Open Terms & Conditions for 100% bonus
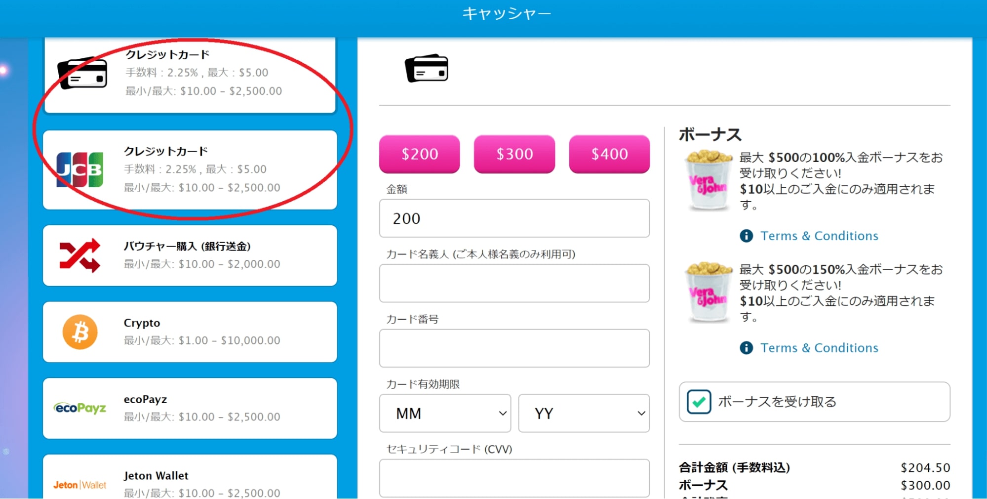Viewport: 987px width, 499px height. pyautogui.click(x=819, y=236)
